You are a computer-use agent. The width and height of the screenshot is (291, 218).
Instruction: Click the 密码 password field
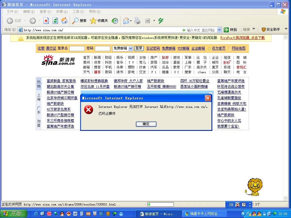102,49
